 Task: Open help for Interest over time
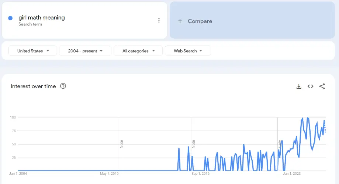click(63, 86)
